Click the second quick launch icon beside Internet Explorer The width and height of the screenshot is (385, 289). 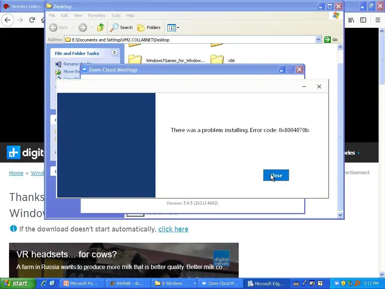(x=52, y=283)
